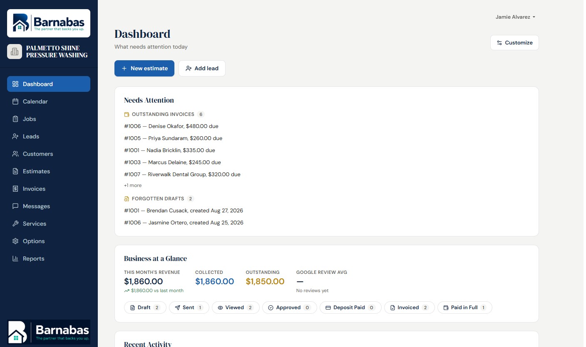The image size is (586, 347).
Task: Open invoice #1007 Riverwalk Dental Group
Action: [182, 174]
